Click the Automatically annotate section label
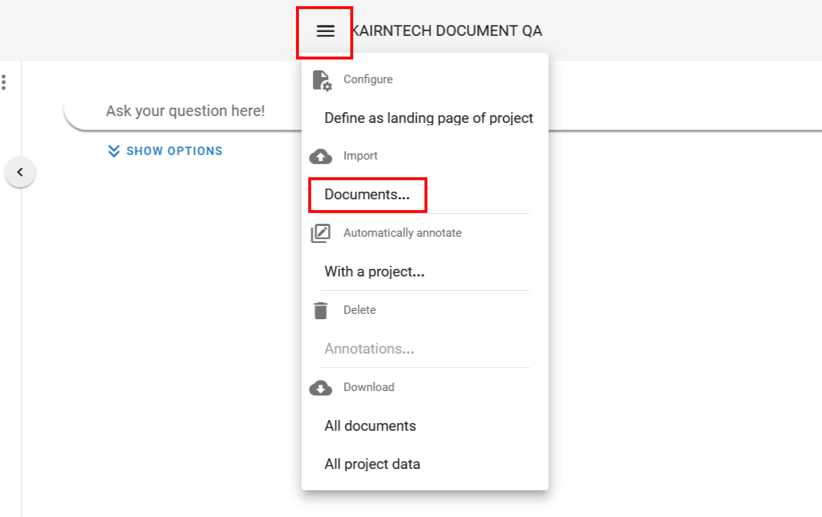822x517 pixels. point(402,233)
